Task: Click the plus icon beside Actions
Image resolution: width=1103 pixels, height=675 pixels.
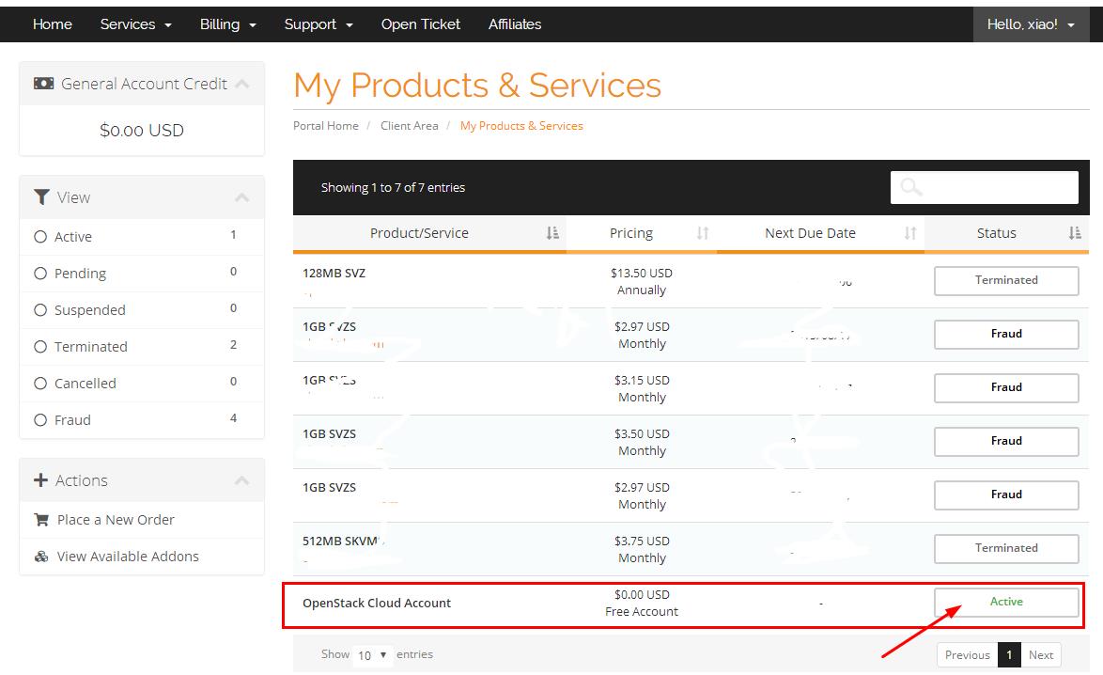Action: click(x=40, y=480)
